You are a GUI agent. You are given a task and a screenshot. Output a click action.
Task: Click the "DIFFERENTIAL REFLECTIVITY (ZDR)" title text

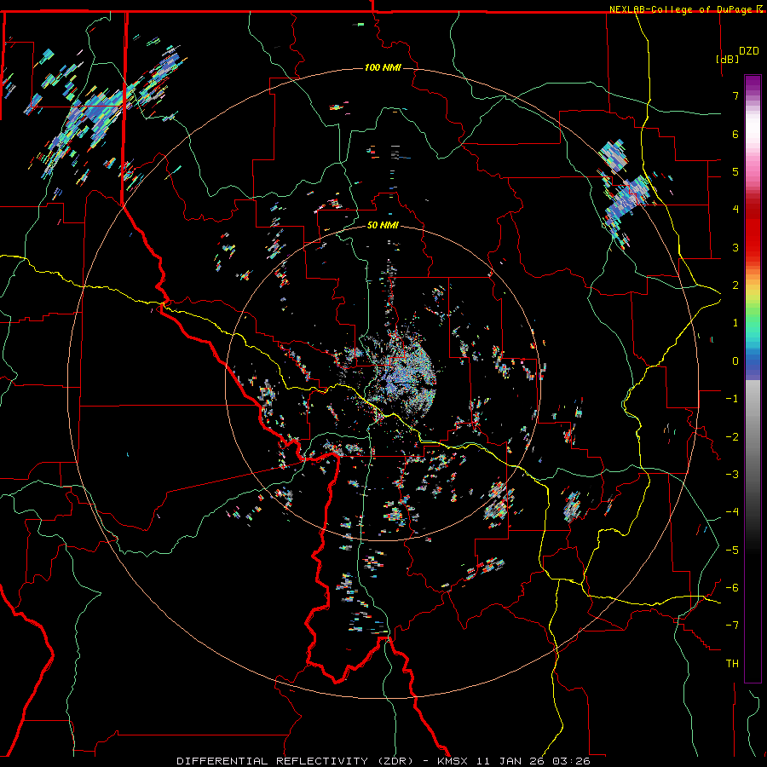pyautogui.click(x=295, y=761)
